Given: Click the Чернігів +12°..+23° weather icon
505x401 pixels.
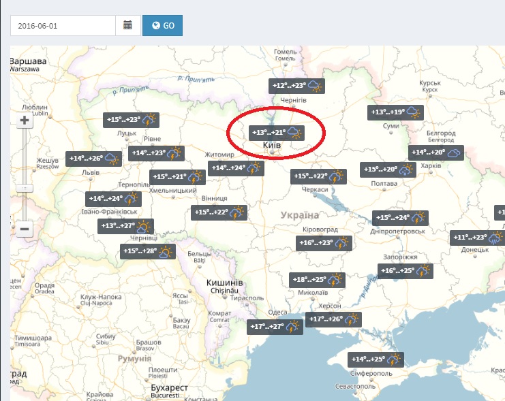Looking at the screenshot, I should 315,86.
